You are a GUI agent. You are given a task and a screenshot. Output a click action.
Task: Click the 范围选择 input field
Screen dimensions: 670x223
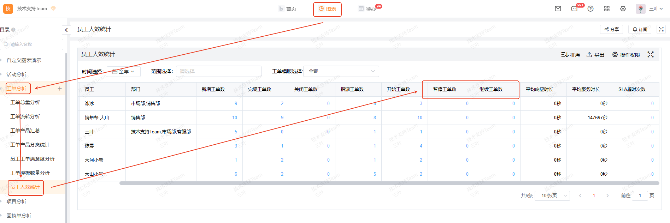[218, 71]
